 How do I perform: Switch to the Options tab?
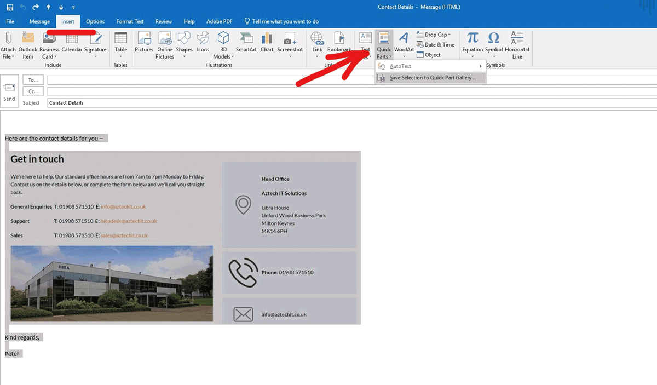95,21
